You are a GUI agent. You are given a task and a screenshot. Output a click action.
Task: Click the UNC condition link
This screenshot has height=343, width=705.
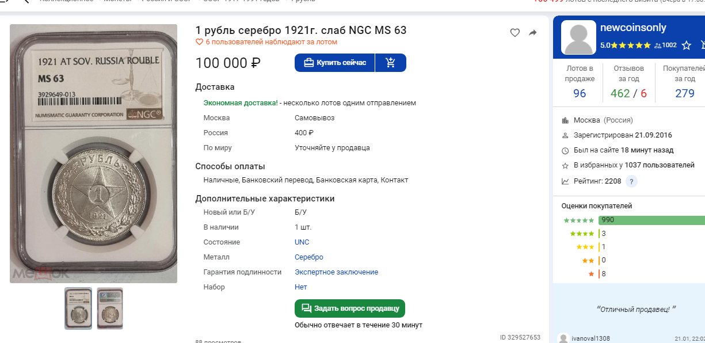point(302,242)
